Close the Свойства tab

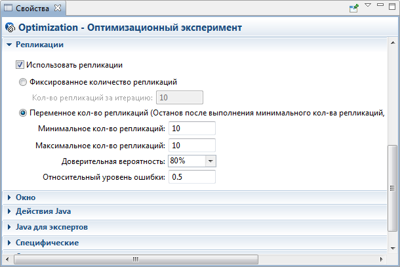pos(58,8)
